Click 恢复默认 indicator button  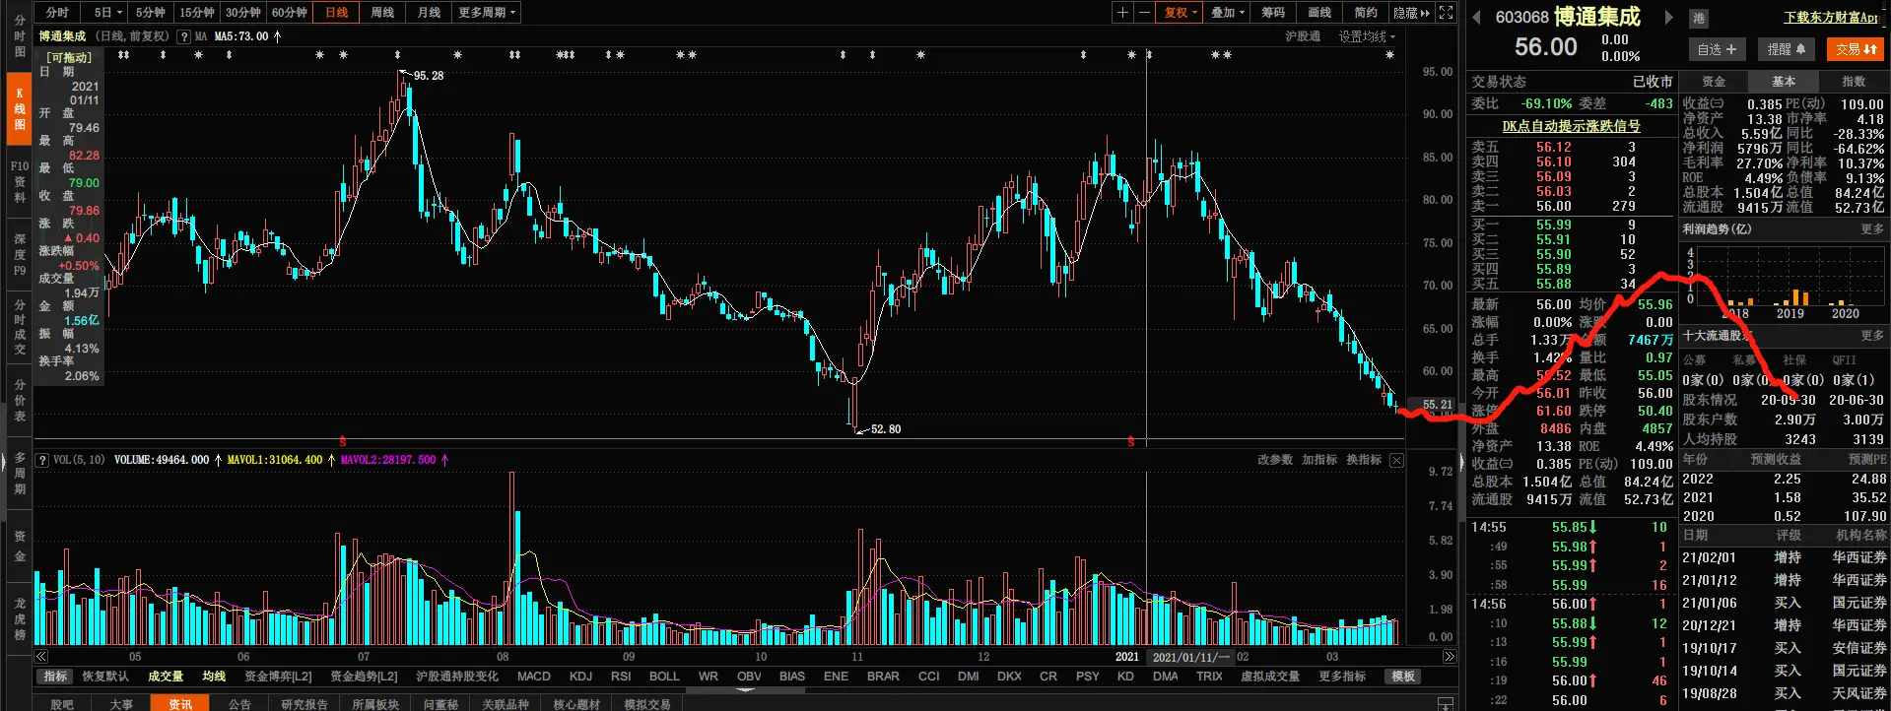[x=105, y=677]
